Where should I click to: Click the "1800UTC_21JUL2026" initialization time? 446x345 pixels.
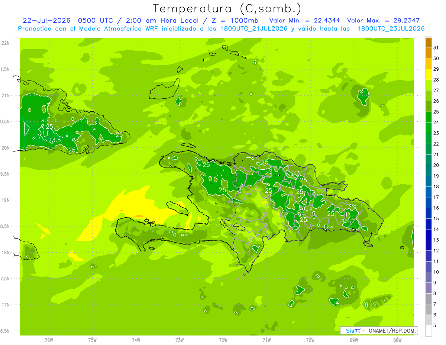[x=254, y=29]
